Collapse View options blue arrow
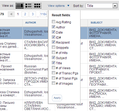 click(x=68, y=6)
